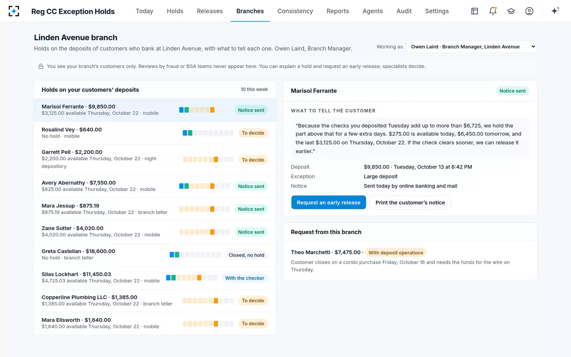Expand the Working as role dropdown
Image resolution: width=571 pixels, height=357 pixels.
[471, 46]
